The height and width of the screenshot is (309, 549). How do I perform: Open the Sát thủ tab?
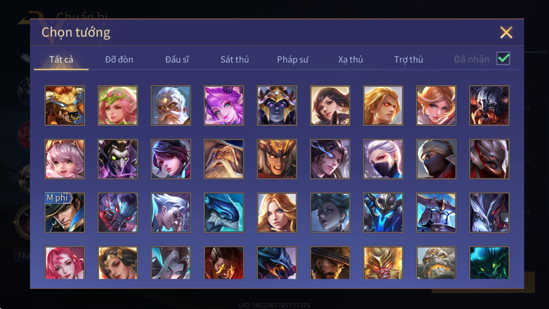(234, 59)
